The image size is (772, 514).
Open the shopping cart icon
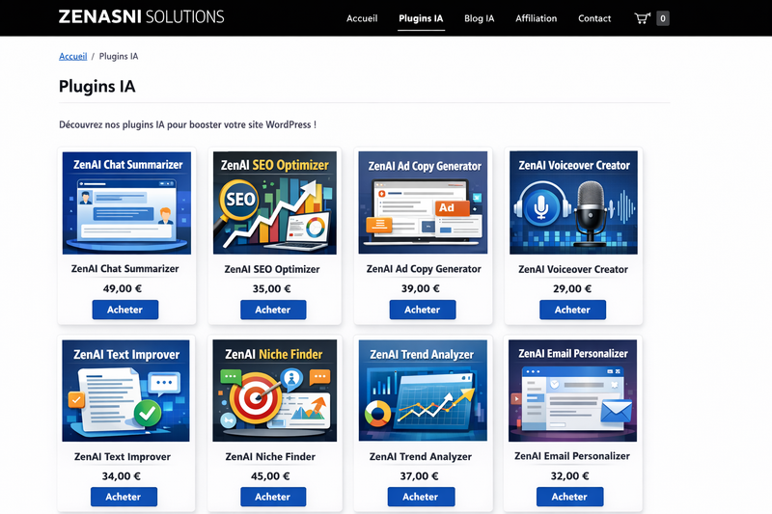[x=642, y=18]
